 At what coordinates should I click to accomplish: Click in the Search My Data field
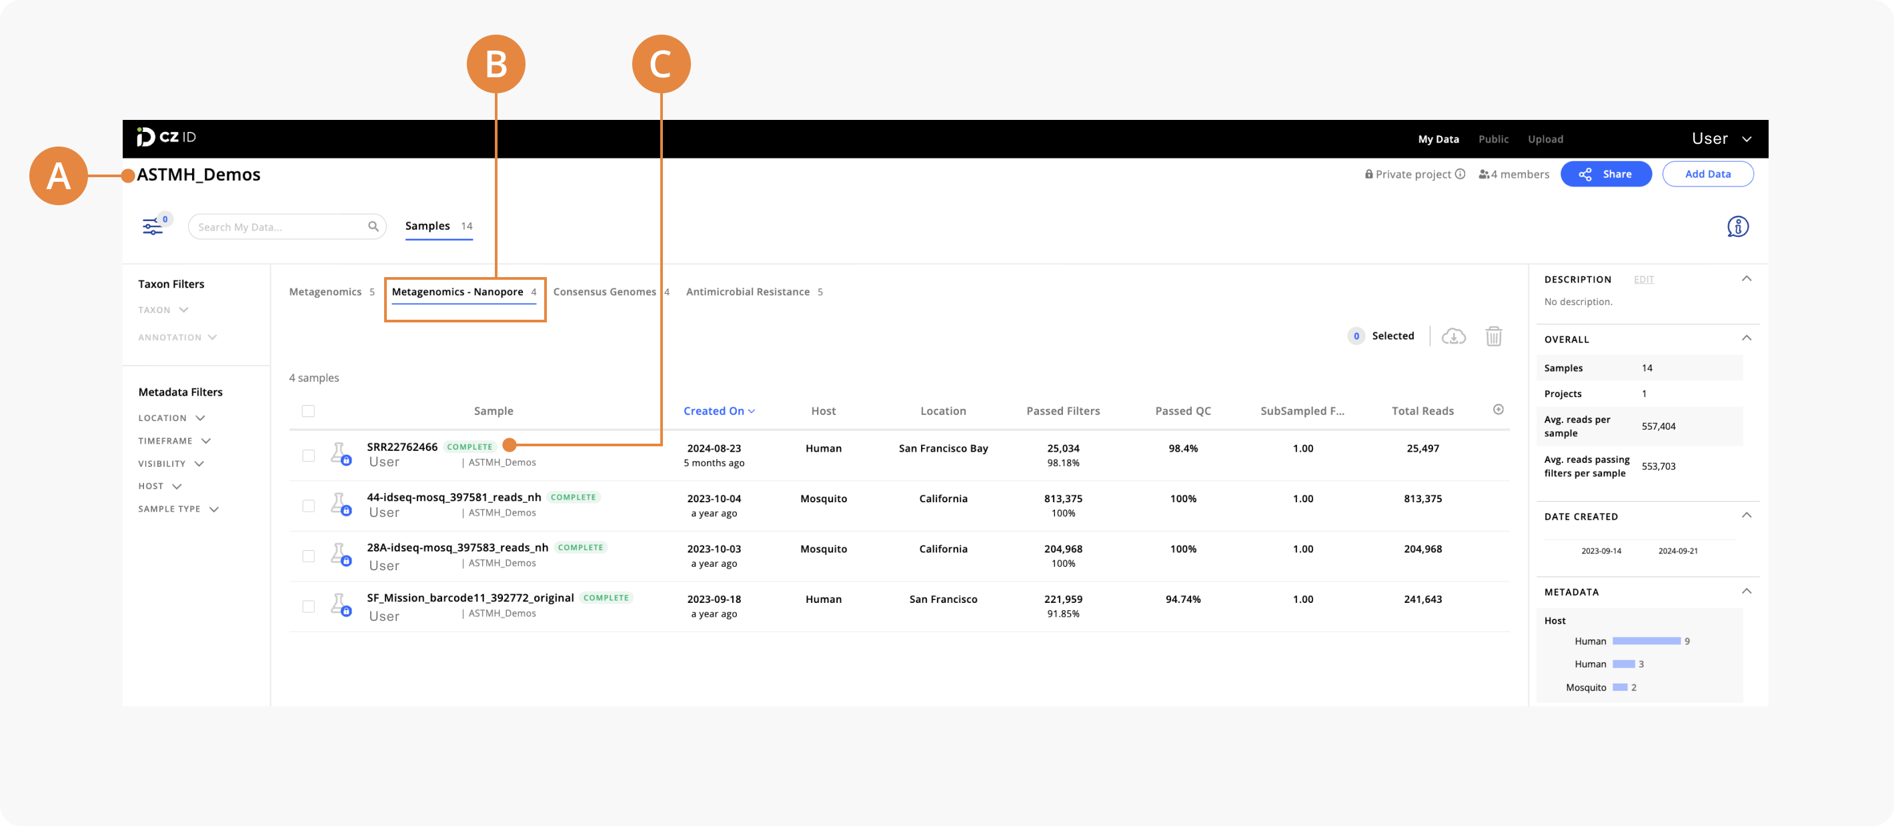[287, 227]
